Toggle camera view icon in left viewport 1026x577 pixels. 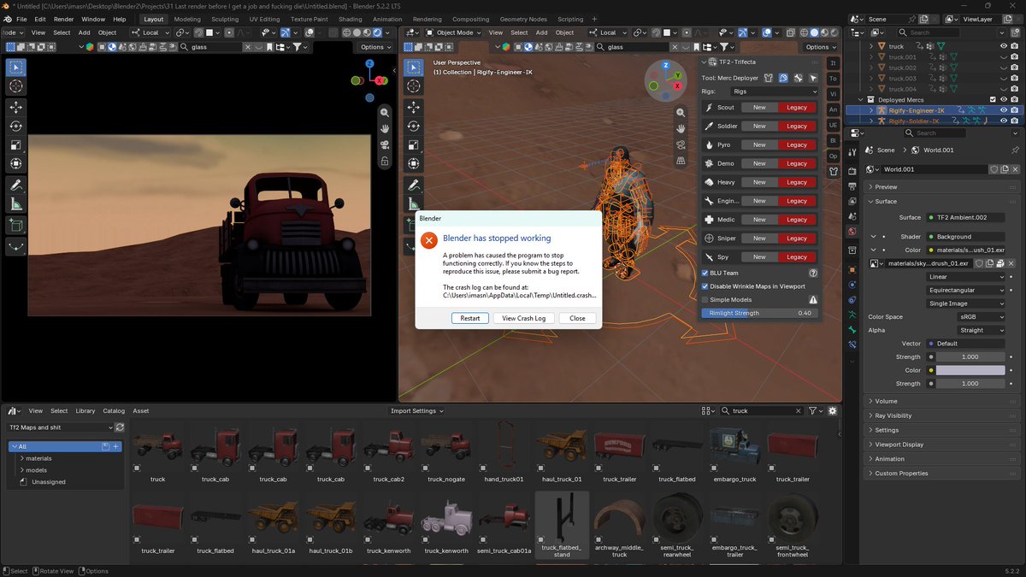[385, 144]
